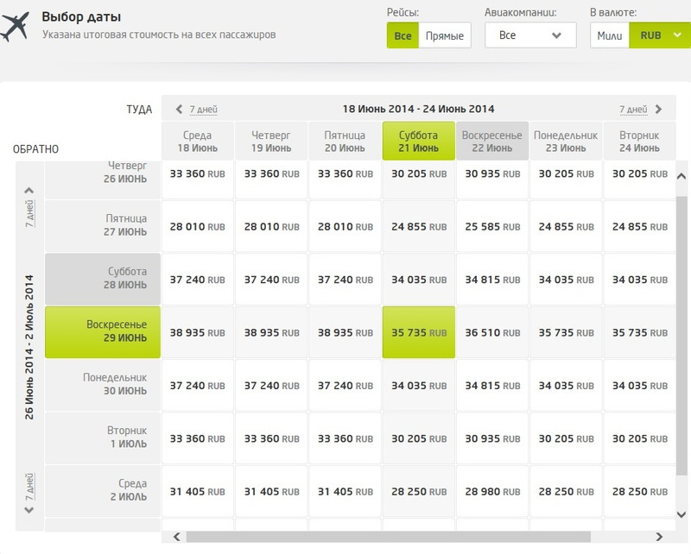Switch currency display to Мили
This screenshot has height=554, width=691.
tap(610, 35)
